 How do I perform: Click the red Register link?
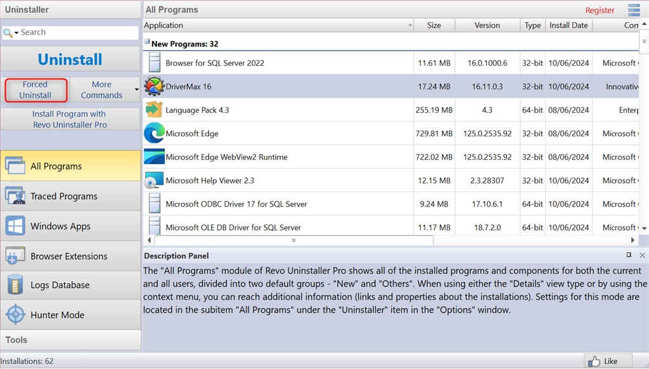600,10
